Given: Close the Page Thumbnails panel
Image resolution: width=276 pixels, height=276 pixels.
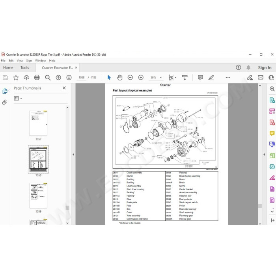Looking at the screenshot, I should tap(64, 88).
